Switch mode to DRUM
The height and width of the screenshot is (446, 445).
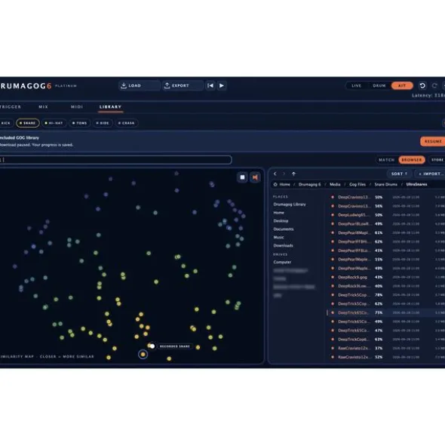(379, 85)
